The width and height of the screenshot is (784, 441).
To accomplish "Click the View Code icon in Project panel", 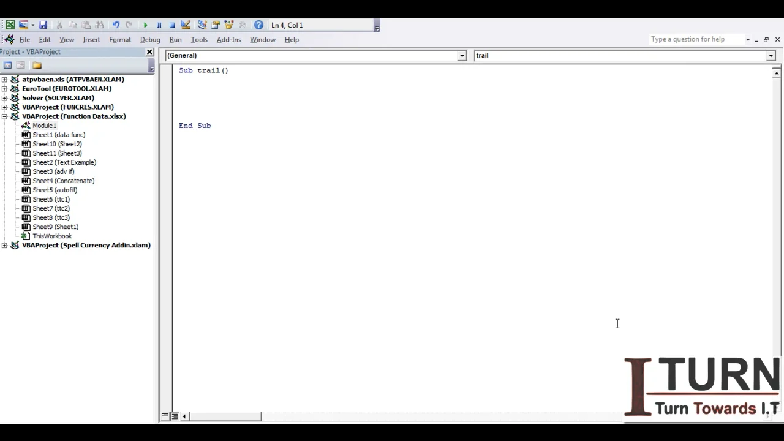I will (x=6, y=66).
